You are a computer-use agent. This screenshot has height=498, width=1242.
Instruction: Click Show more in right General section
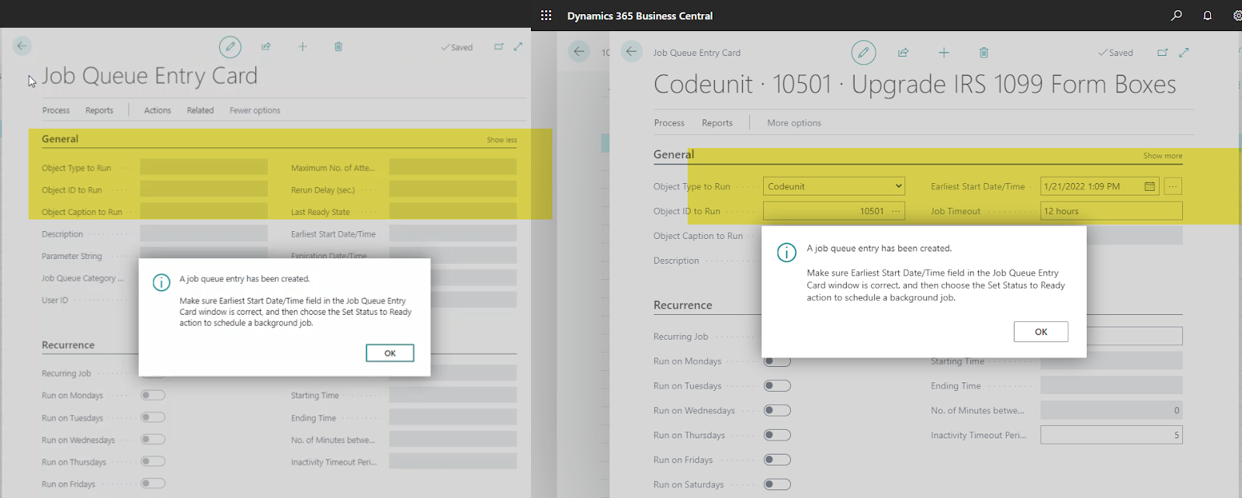1163,156
